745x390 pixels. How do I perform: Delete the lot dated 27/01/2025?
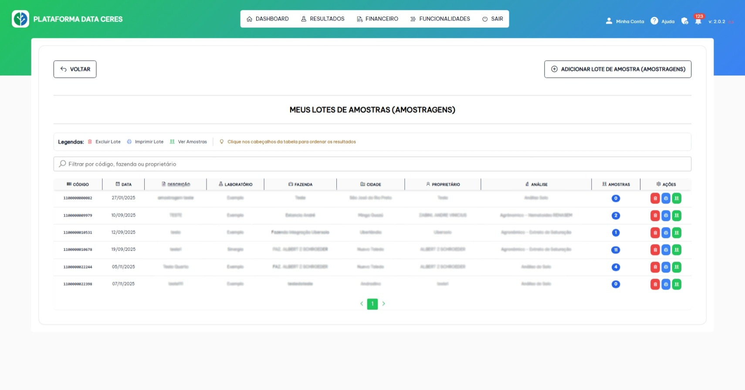click(655, 199)
